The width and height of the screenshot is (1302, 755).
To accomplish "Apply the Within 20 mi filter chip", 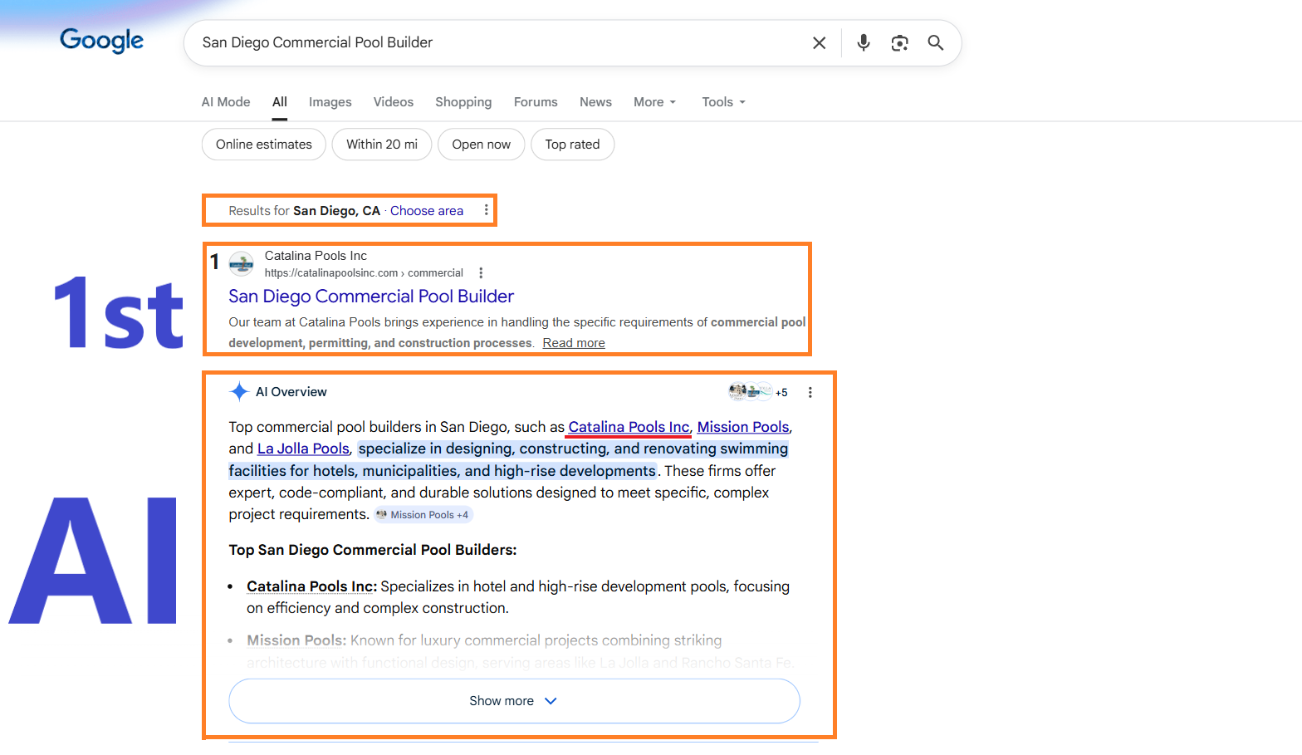I will (x=382, y=145).
